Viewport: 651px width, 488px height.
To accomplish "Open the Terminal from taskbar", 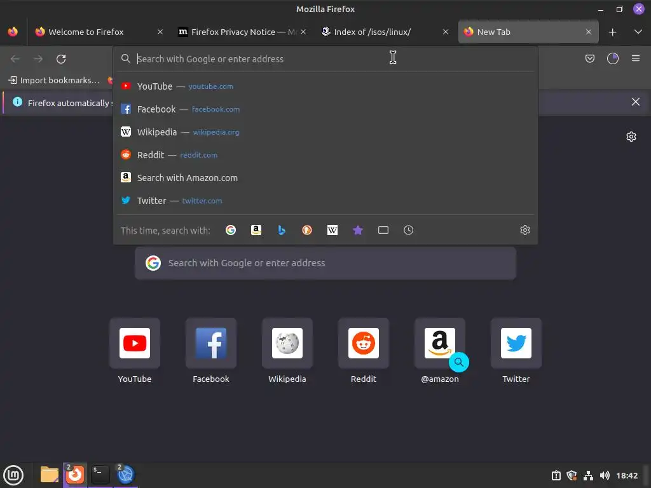I will tap(100, 475).
